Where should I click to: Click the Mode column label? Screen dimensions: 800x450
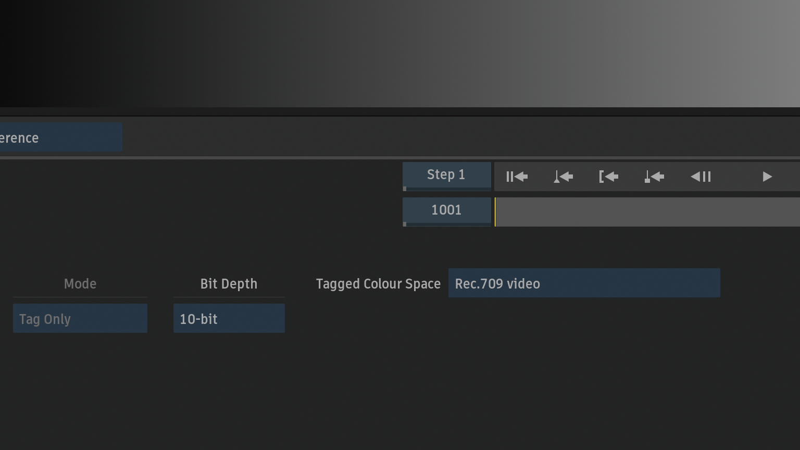[x=80, y=284]
